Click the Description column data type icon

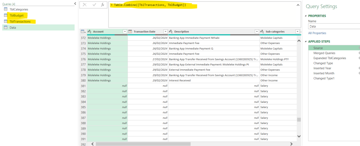tap(171, 32)
